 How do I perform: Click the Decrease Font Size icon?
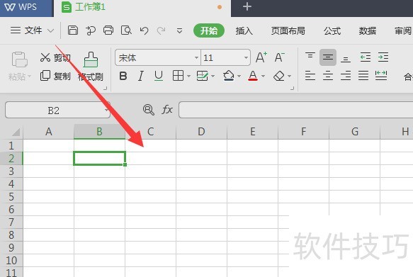279,57
